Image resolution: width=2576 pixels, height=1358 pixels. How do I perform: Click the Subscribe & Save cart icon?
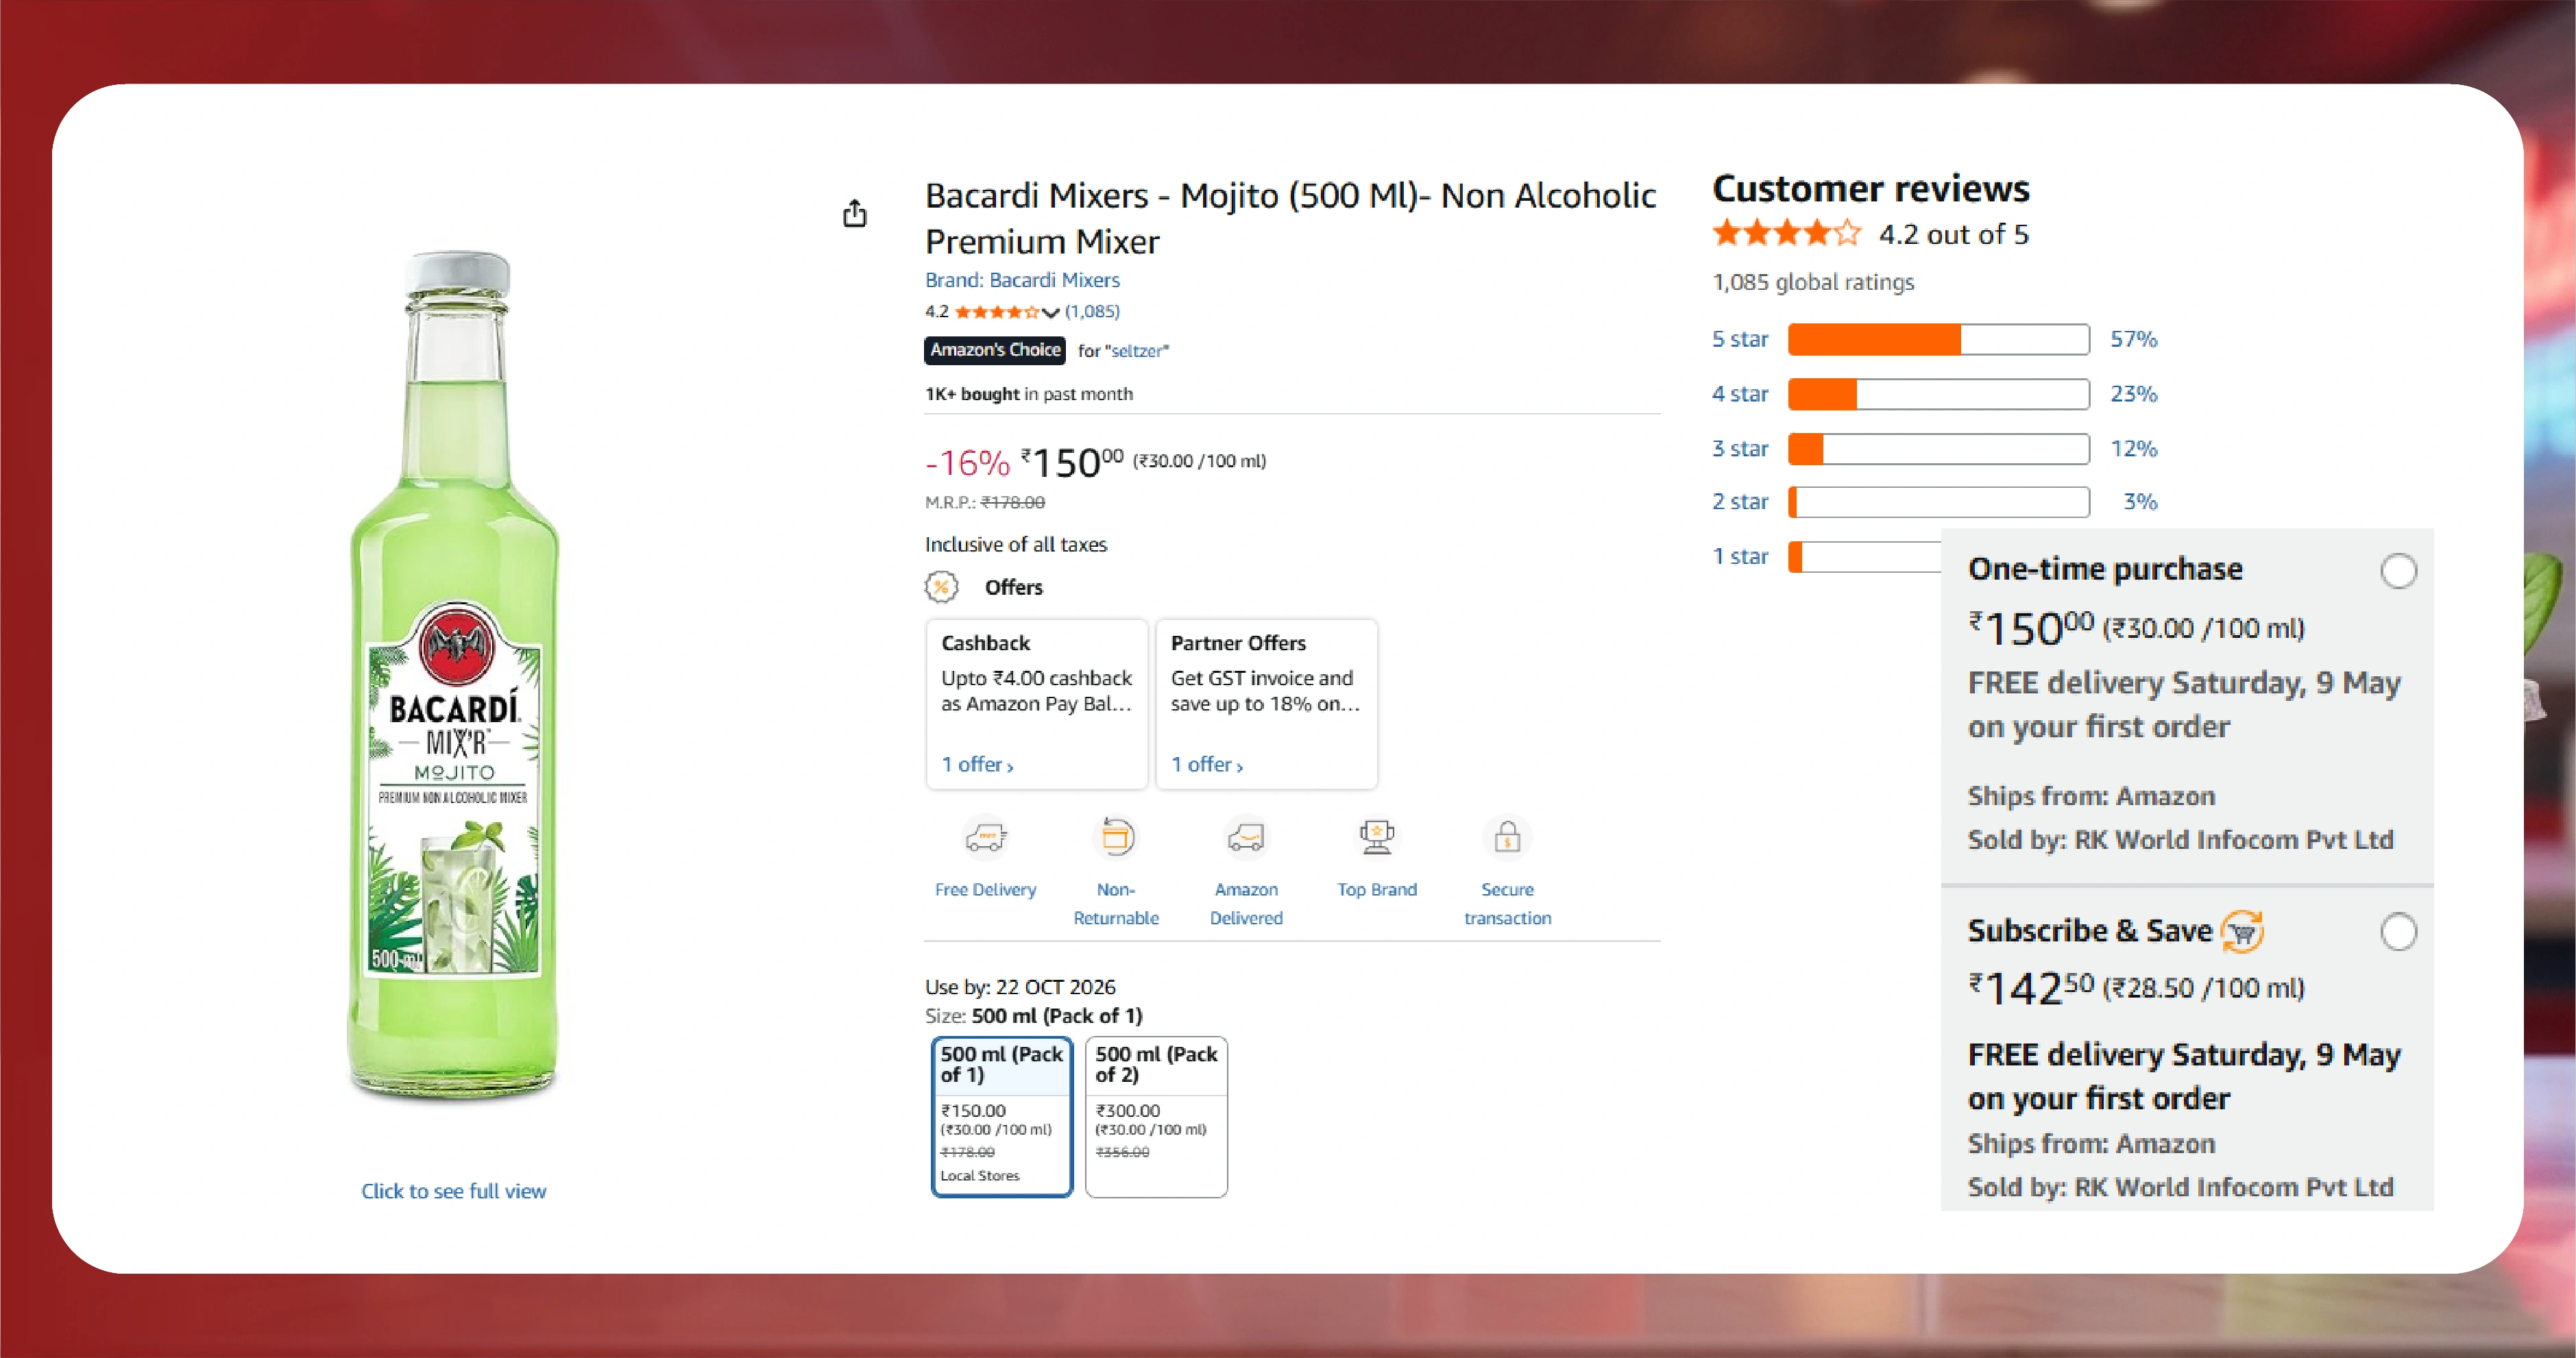[x=2243, y=931]
